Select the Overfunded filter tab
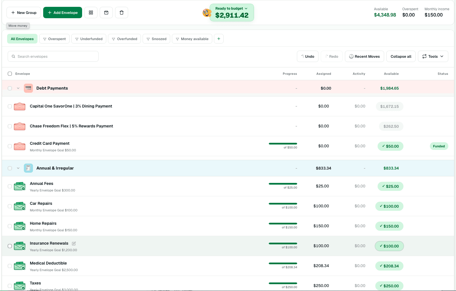Screen dimensions: 456x291 point(124,39)
